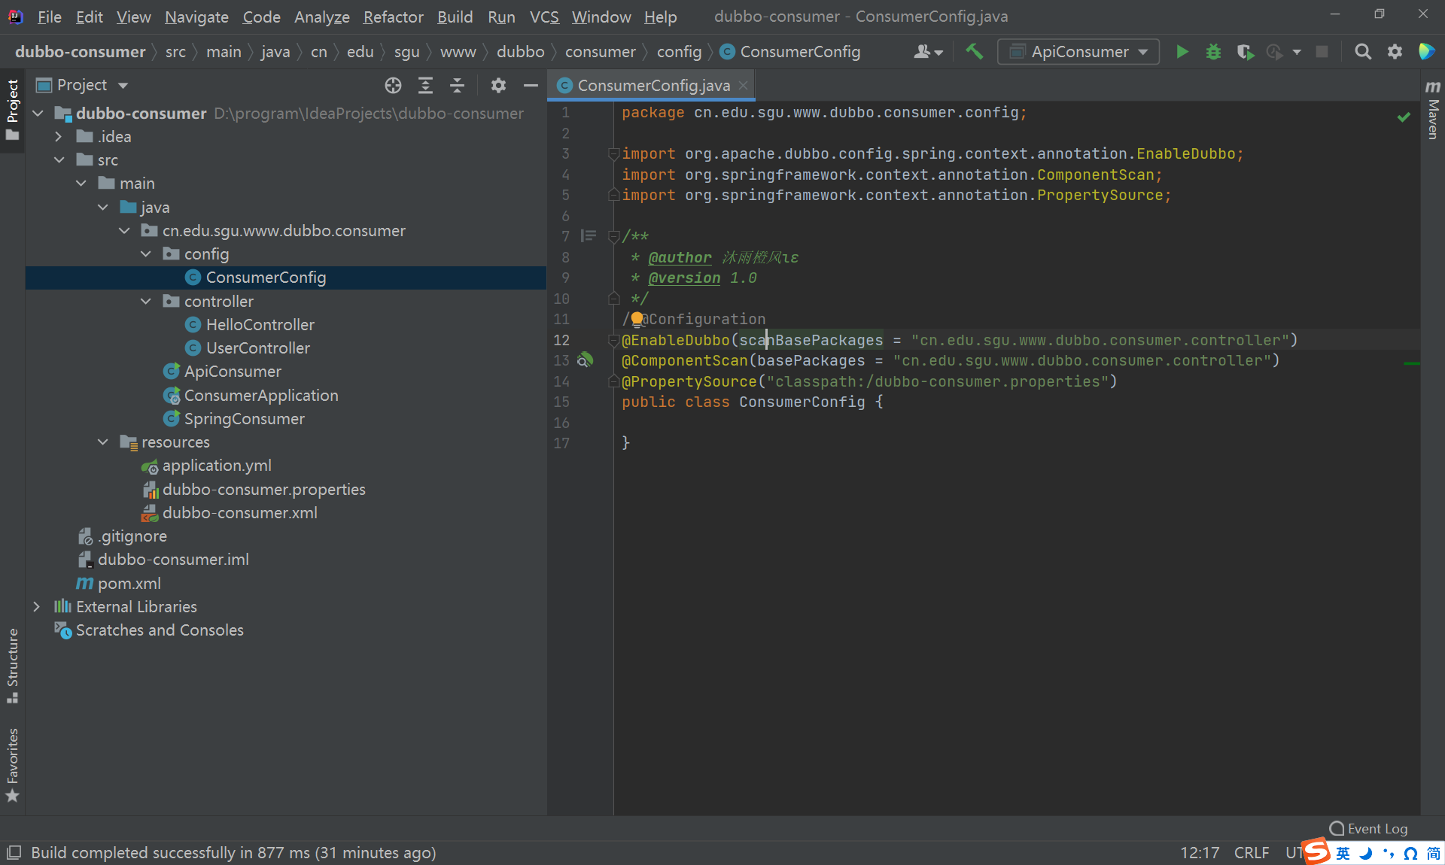Open the Analyze menu
Screen dimensions: 1445x865
pos(321,17)
